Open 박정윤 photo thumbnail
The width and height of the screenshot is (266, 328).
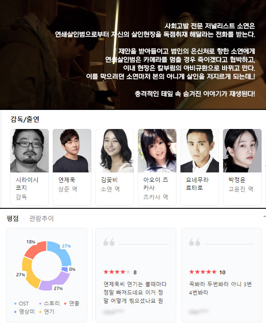point(242,151)
